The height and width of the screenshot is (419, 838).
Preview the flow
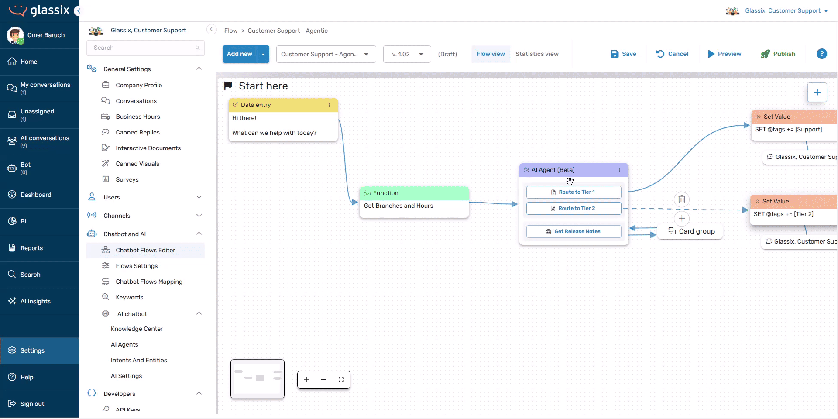point(725,54)
